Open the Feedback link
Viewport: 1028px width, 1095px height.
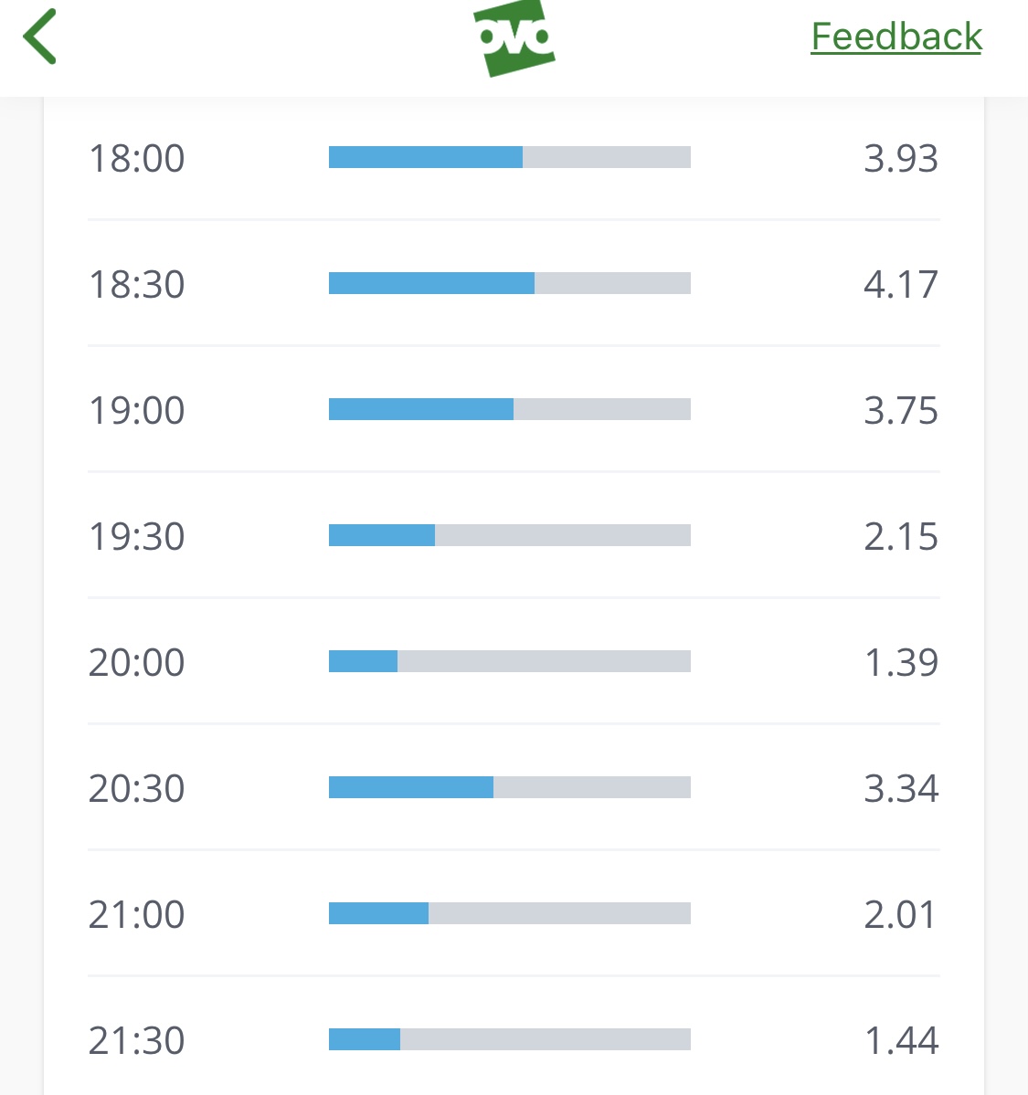[x=896, y=37]
